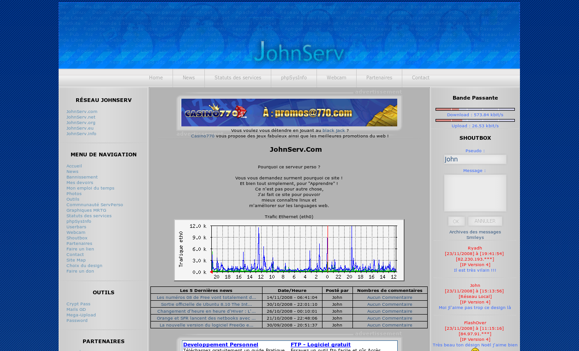Open the Smileys link in the shoutbox
The width and height of the screenshot is (579, 351).
pos(475,238)
